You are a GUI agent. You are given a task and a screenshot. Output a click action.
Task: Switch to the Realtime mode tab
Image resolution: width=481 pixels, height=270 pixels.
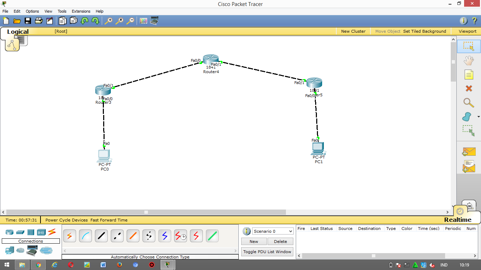pyautogui.click(x=457, y=220)
